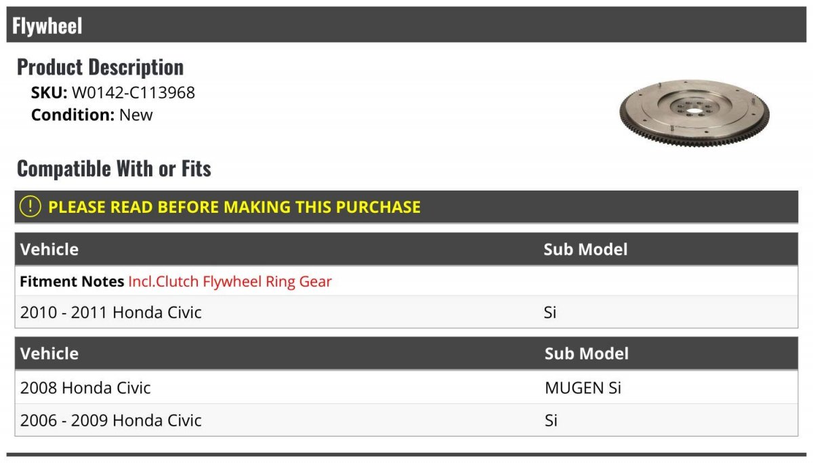
Task: Click the Condition: New text
Action: (92, 115)
